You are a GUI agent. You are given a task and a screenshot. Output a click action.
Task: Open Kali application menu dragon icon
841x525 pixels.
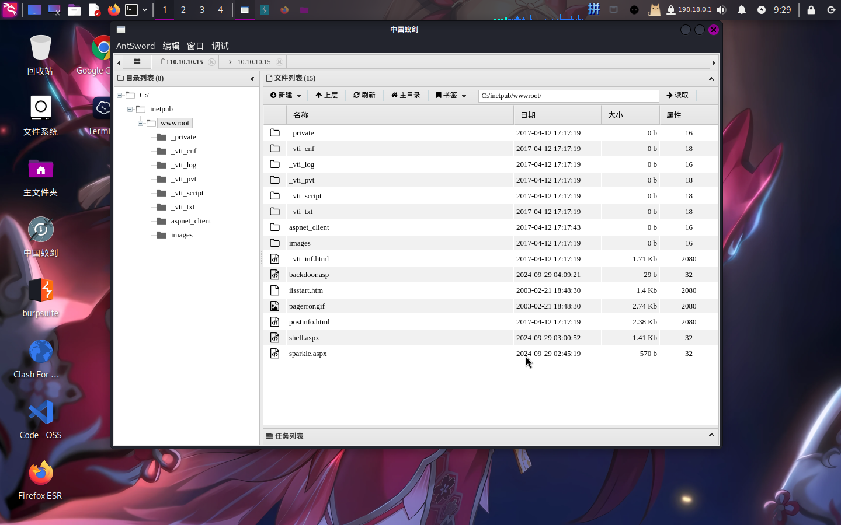click(10, 10)
